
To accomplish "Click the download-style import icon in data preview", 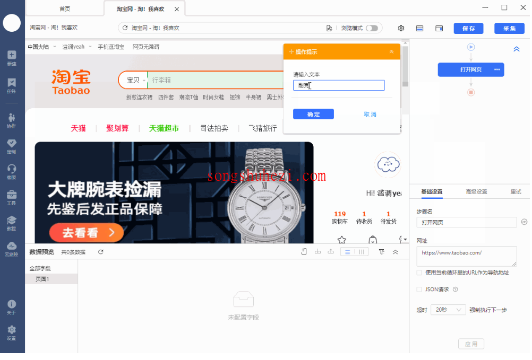I will click(x=318, y=252).
